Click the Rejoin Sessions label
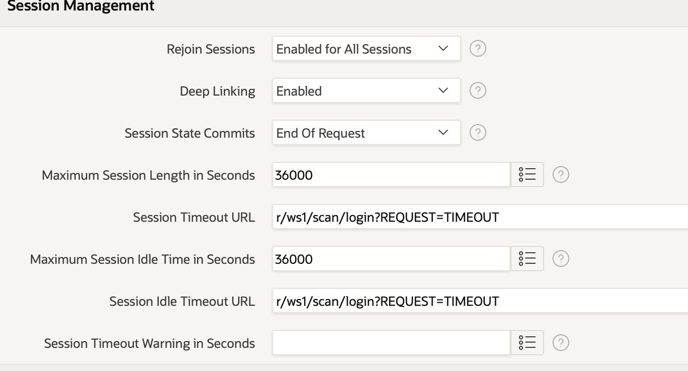 (x=211, y=49)
